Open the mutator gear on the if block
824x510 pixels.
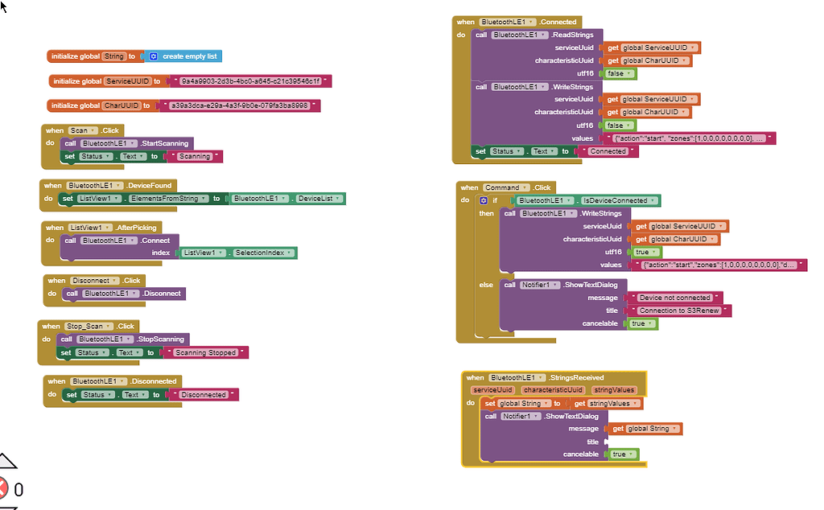[x=484, y=200]
